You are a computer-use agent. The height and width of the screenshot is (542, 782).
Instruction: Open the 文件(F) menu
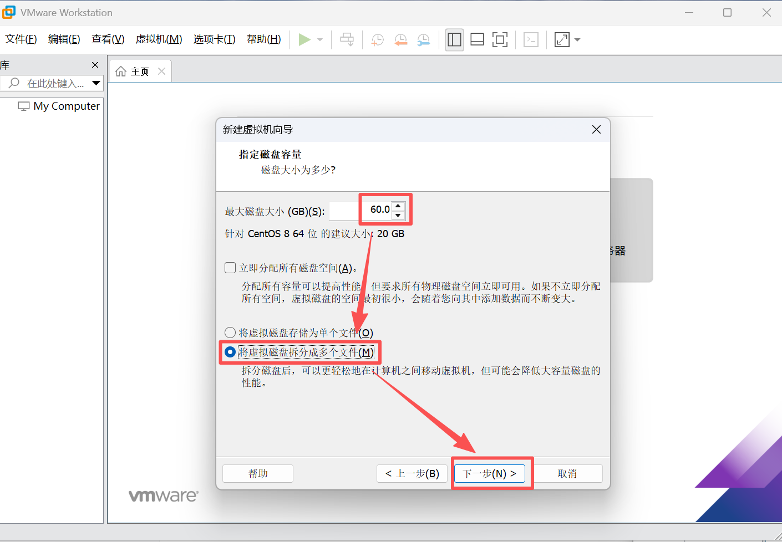click(x=21, y=39)
